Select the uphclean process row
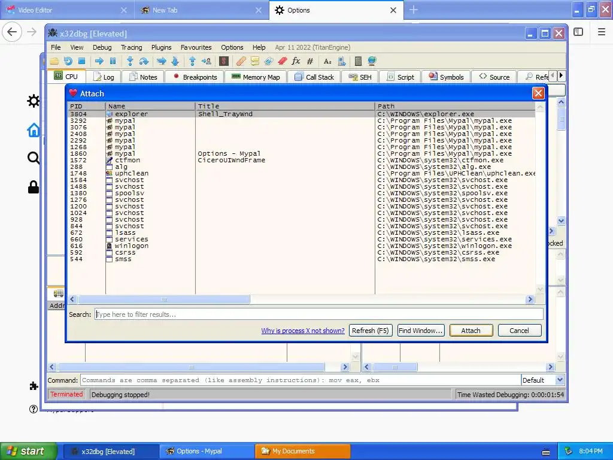The height and width of the screenshot is (460, 613). point(302,173)
